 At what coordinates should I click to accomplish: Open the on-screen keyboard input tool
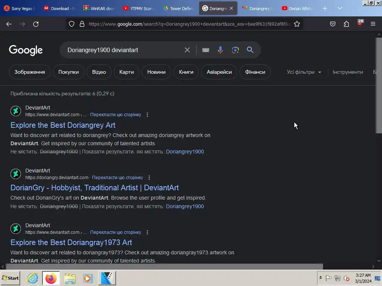pyautogui.click(x=206, y=50)
